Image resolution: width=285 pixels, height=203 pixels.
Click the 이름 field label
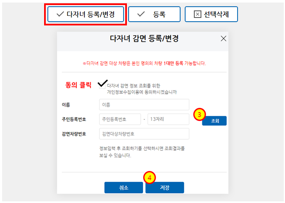pos(66,105)
